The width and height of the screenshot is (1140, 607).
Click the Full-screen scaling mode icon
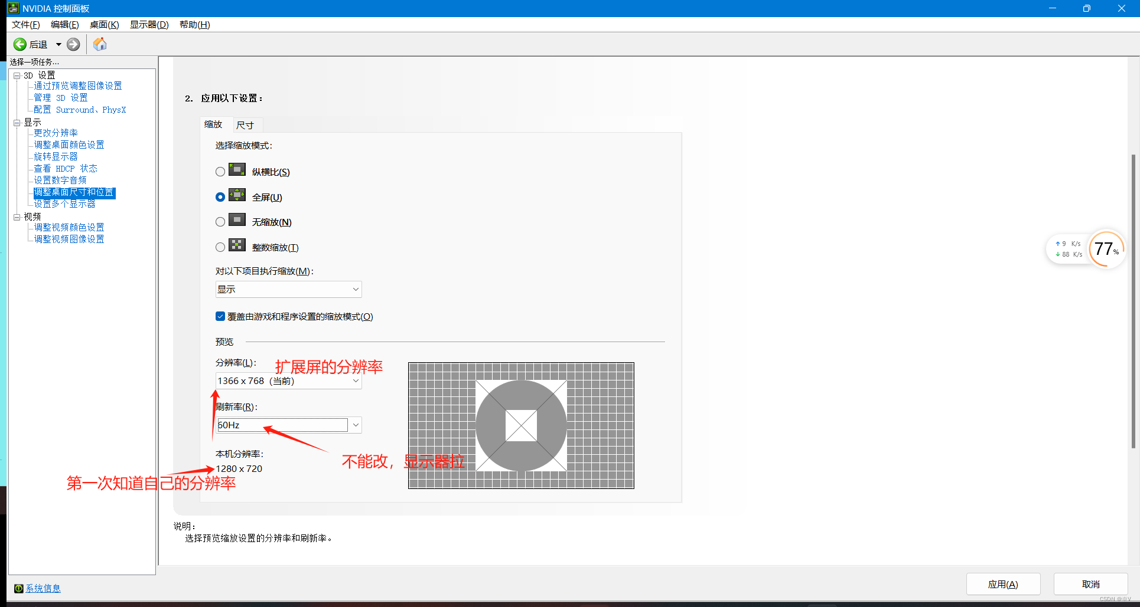coord(237,195)
